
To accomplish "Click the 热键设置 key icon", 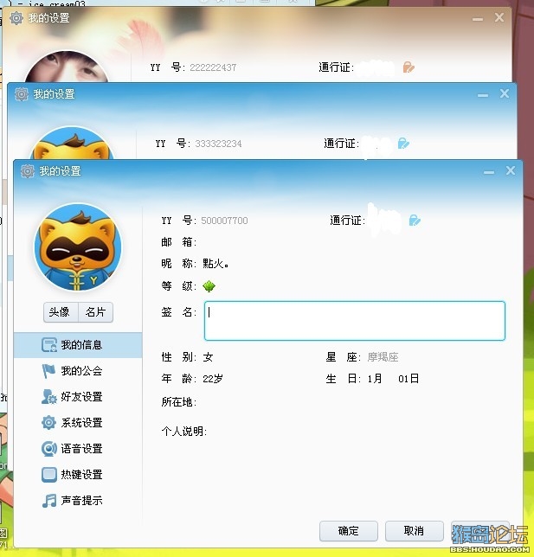I will point(49,475).
